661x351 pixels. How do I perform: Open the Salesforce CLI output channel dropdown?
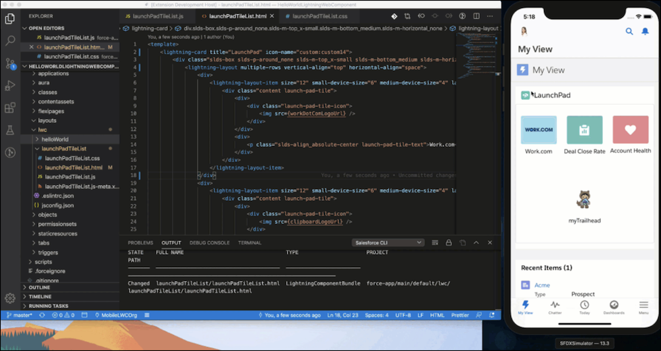(388, 243)
